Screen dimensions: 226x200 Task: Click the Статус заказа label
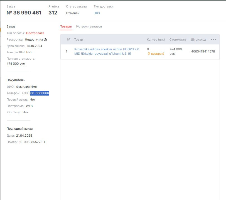pos(76,6)
